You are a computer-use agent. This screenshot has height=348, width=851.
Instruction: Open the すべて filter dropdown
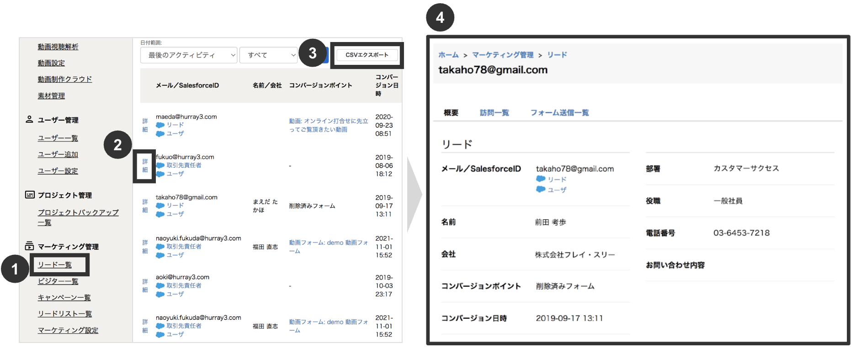coord(269,55)
